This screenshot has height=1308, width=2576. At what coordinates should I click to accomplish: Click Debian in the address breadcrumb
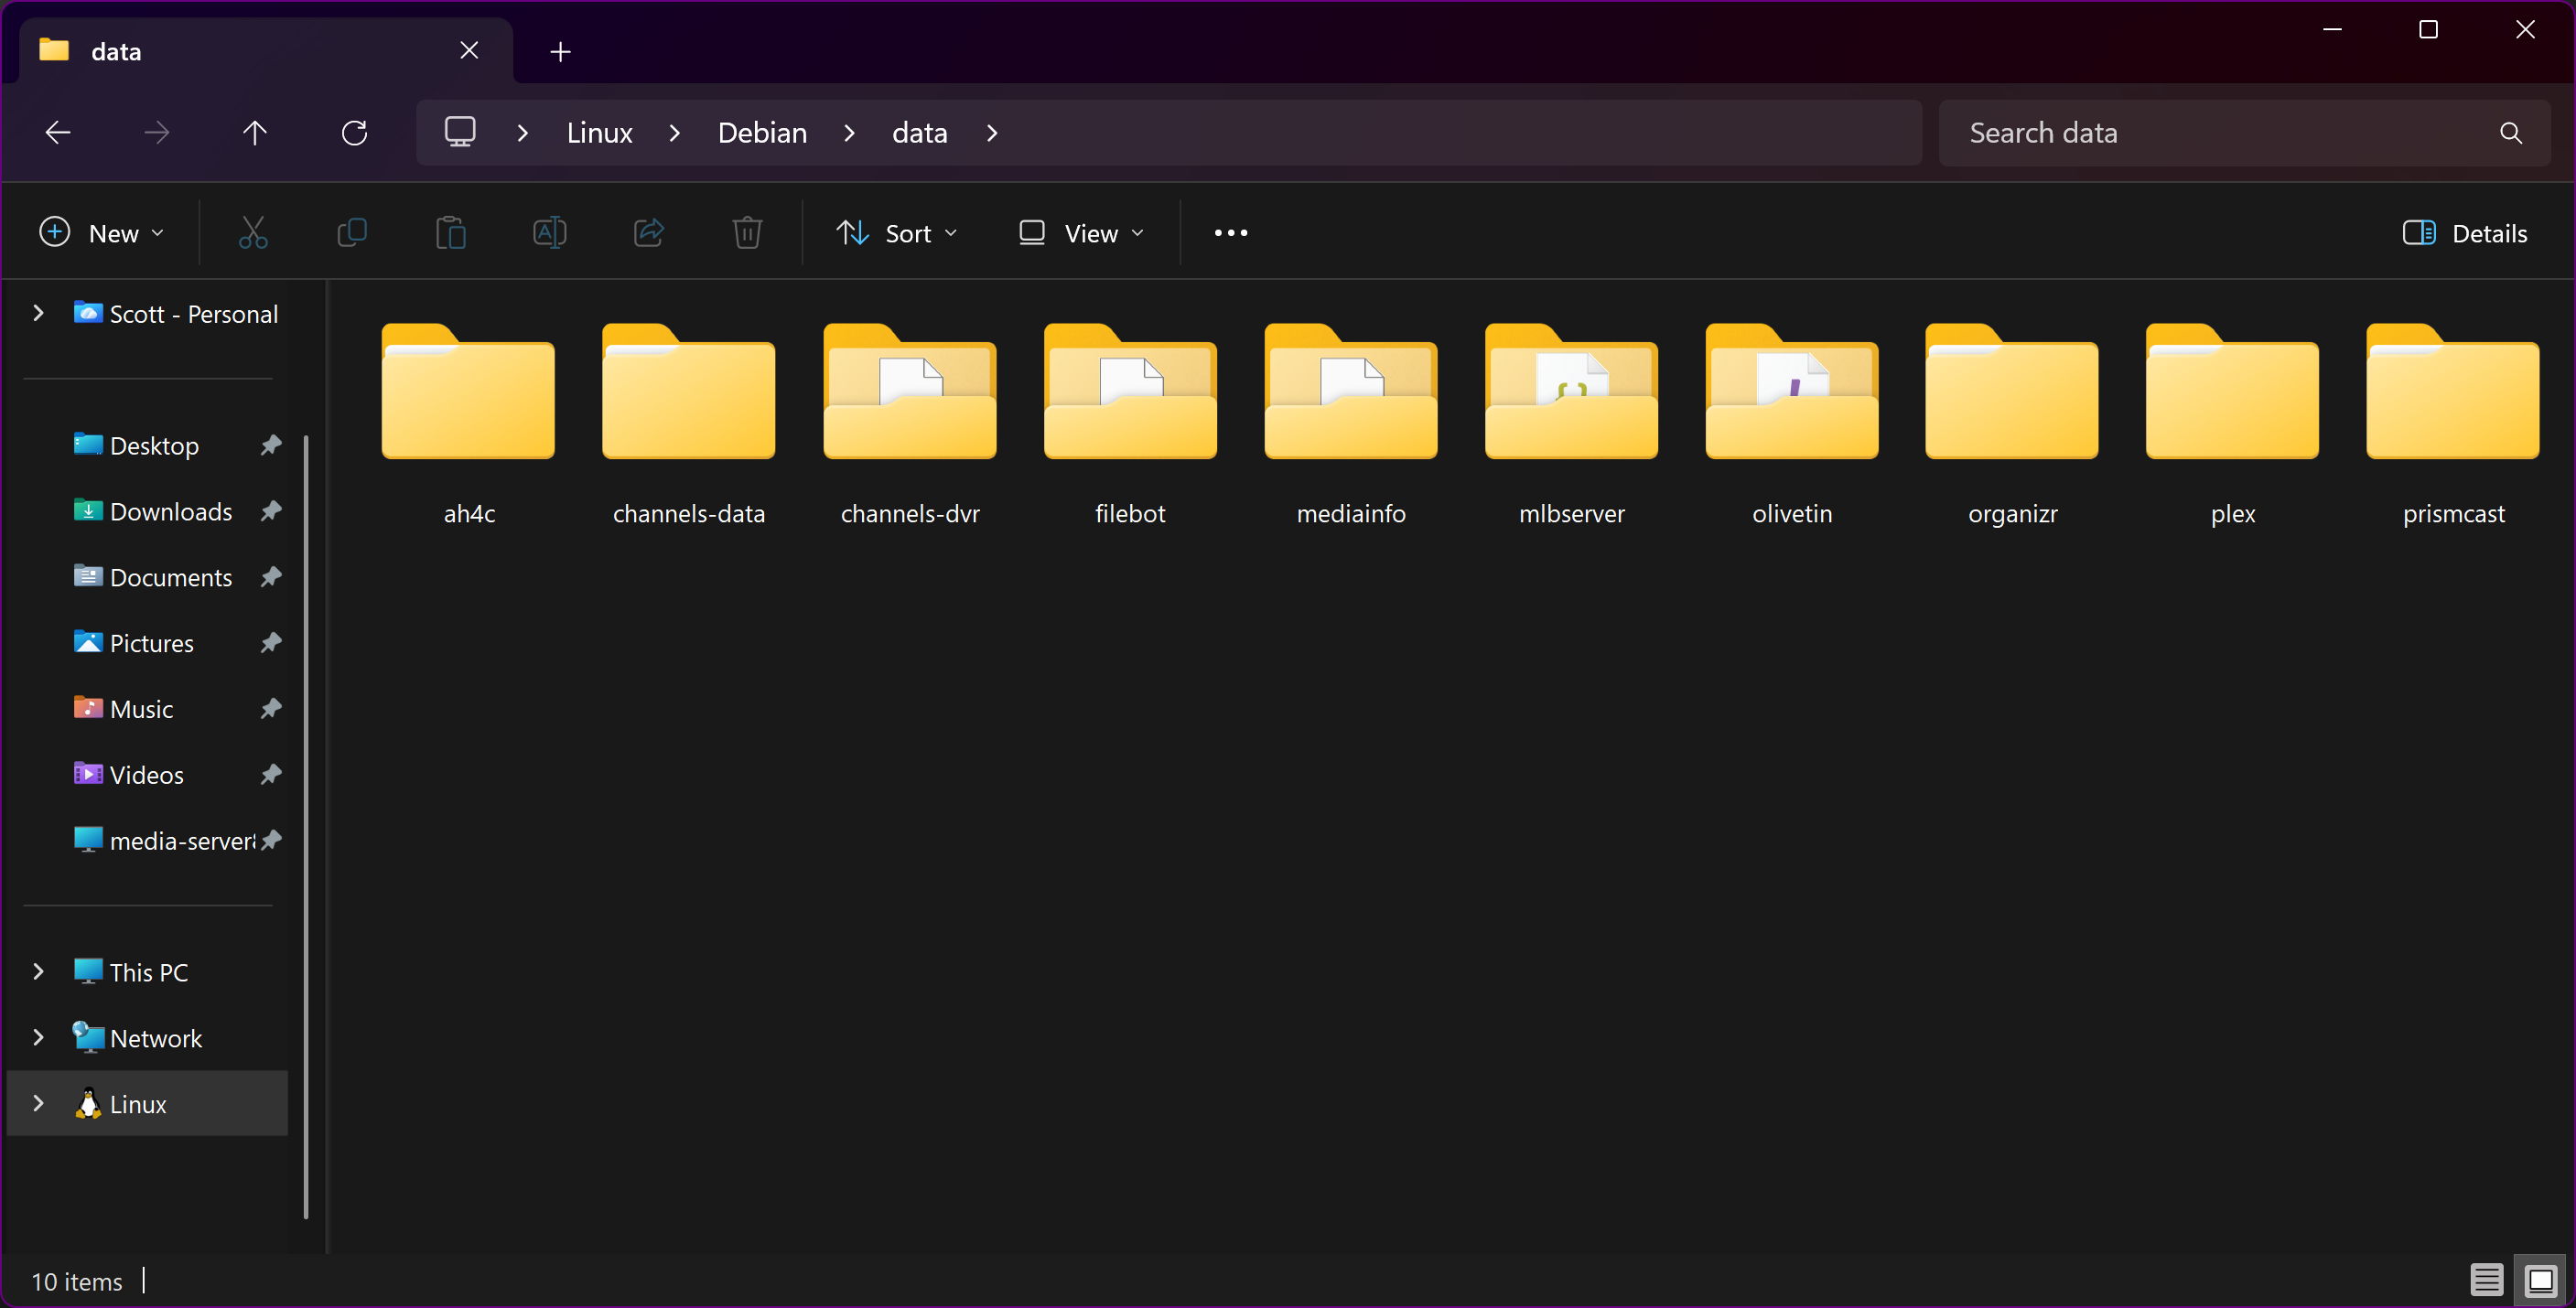[762, 133]
